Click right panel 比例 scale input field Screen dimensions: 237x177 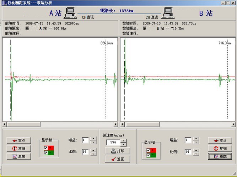point(188,152)
